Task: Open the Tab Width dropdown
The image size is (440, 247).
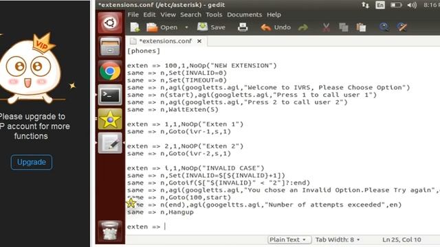Action: click(x=338, y=239)
